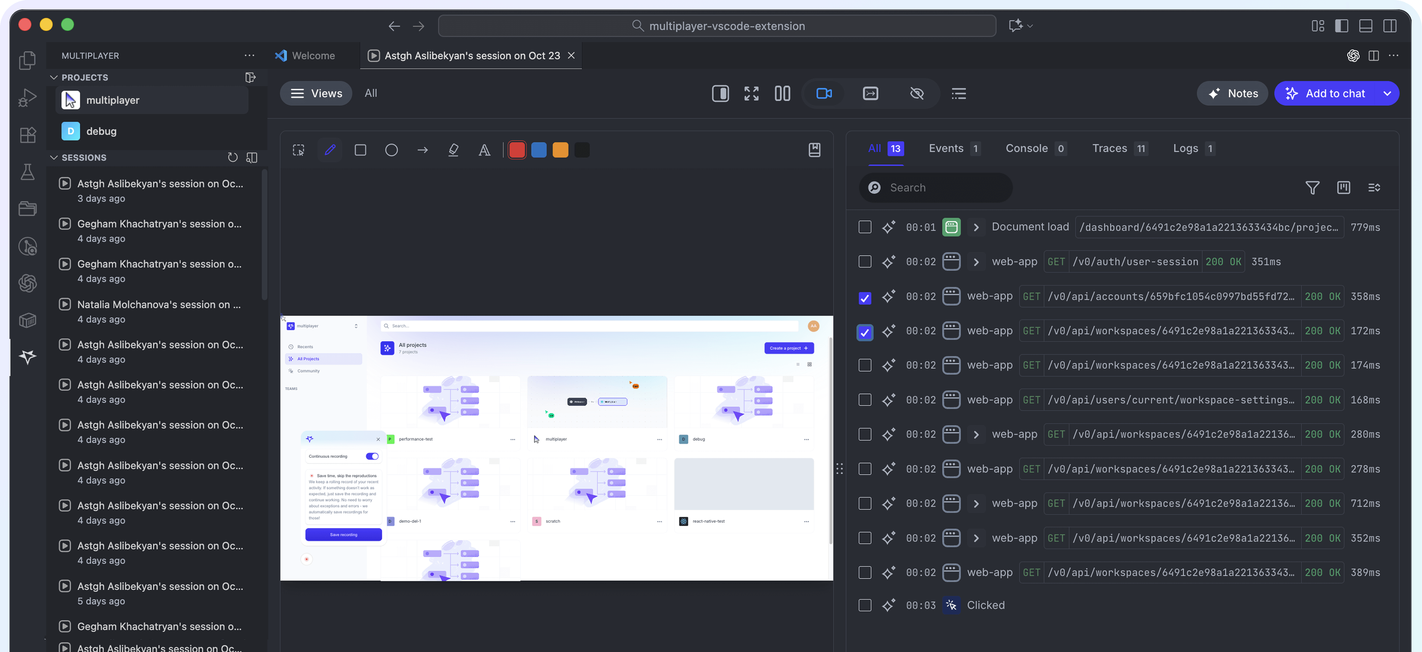This screenshot has height=652, width=1422.
Task: Collapse the SESSIONS section
Action: pyautogui.click(x=54, y=157)
